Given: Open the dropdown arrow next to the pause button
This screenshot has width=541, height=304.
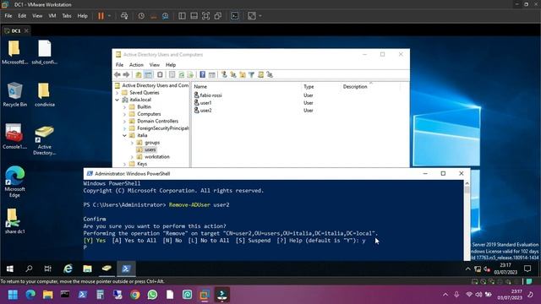Looking at the screenshot, I should click(109, 16).
